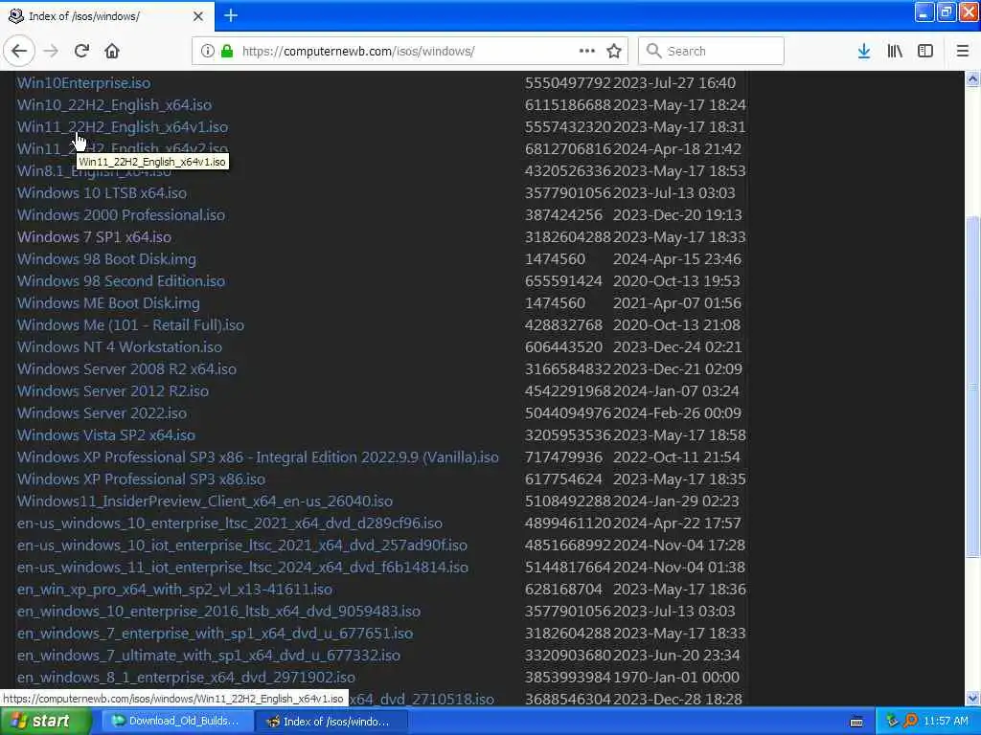This screenshot has width=981, height=735.
Task: Open the Library bookshelf icon
Action: pyautogui.click(x=895, y=52)
